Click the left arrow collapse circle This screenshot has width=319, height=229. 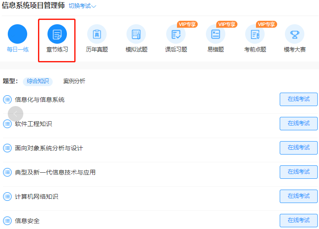pos(16,114)
